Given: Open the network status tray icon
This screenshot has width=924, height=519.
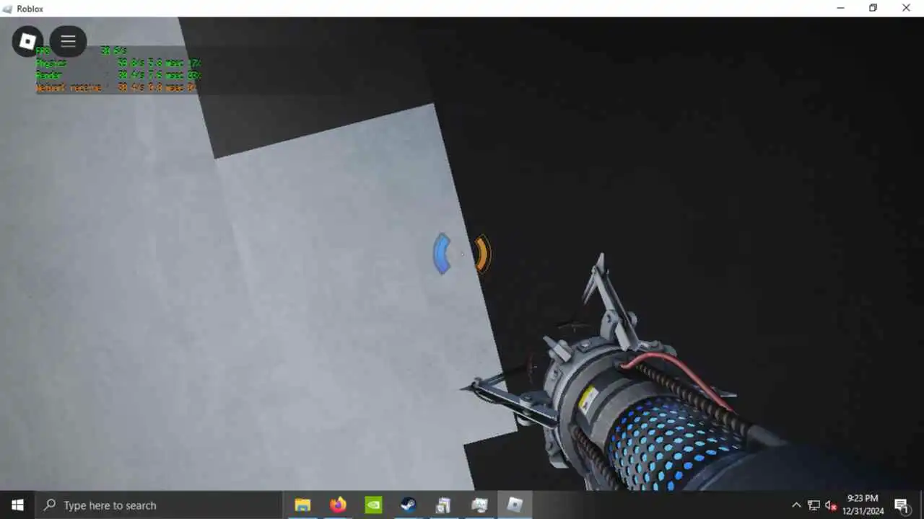Looking at the screenshot, I should pyautogui.click(x=814, y=505).
